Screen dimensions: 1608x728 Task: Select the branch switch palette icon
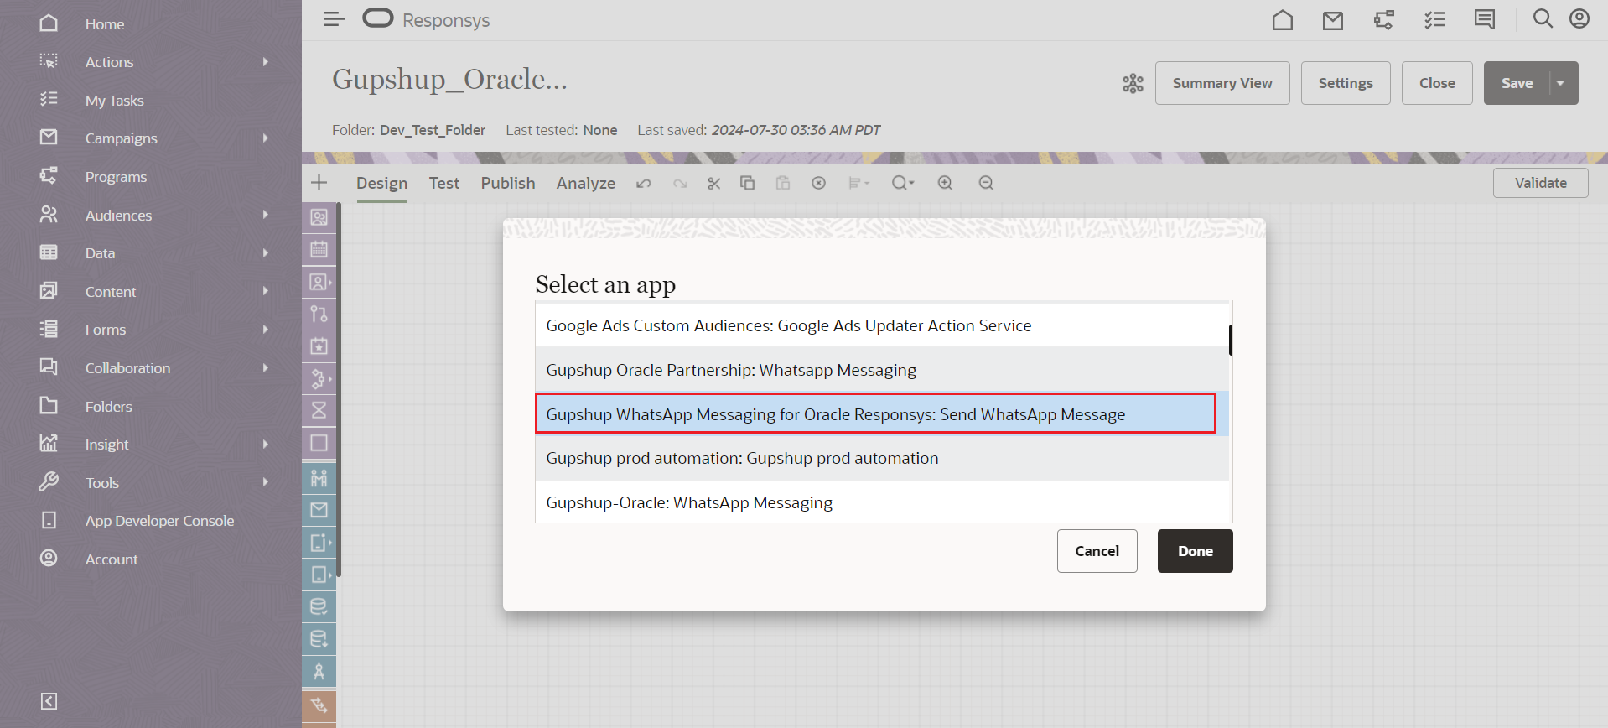(x=319, y=314)
